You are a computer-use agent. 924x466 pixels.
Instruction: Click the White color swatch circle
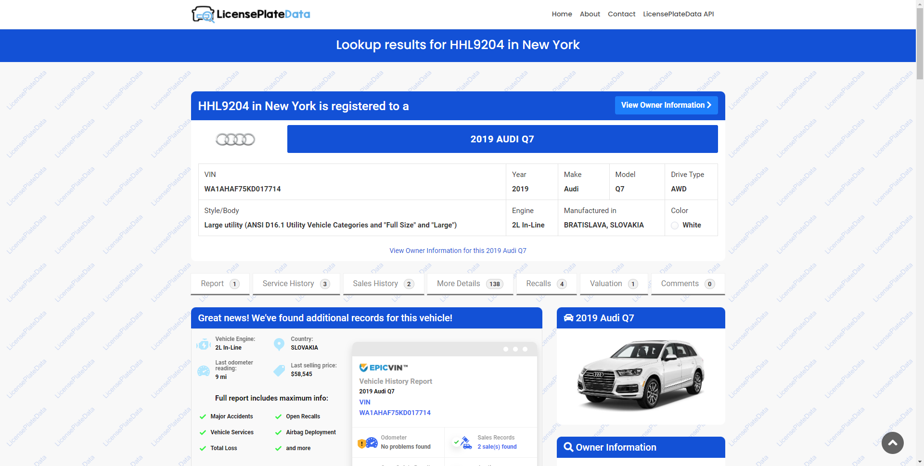pyautogui.click(x=675, y=225)
